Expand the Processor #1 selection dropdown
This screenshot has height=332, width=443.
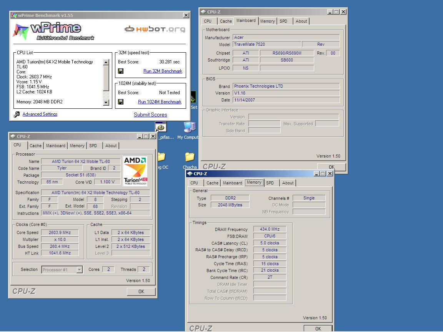click(79, 270)
